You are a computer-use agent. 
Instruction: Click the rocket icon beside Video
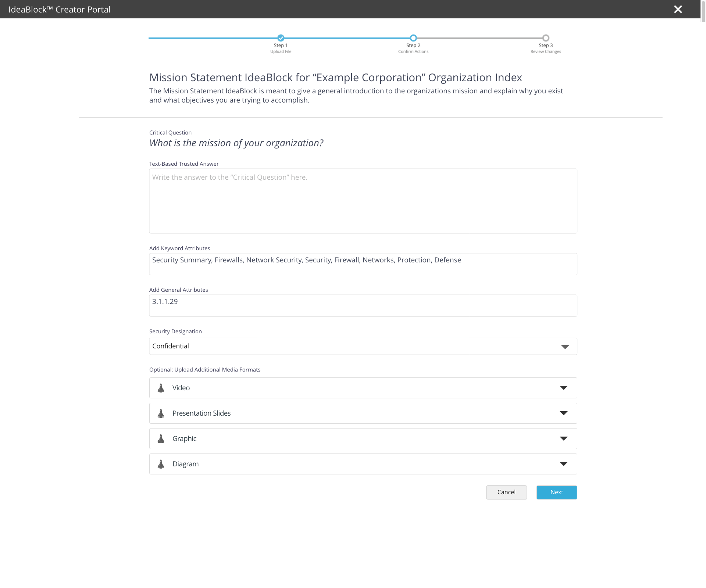161,388
